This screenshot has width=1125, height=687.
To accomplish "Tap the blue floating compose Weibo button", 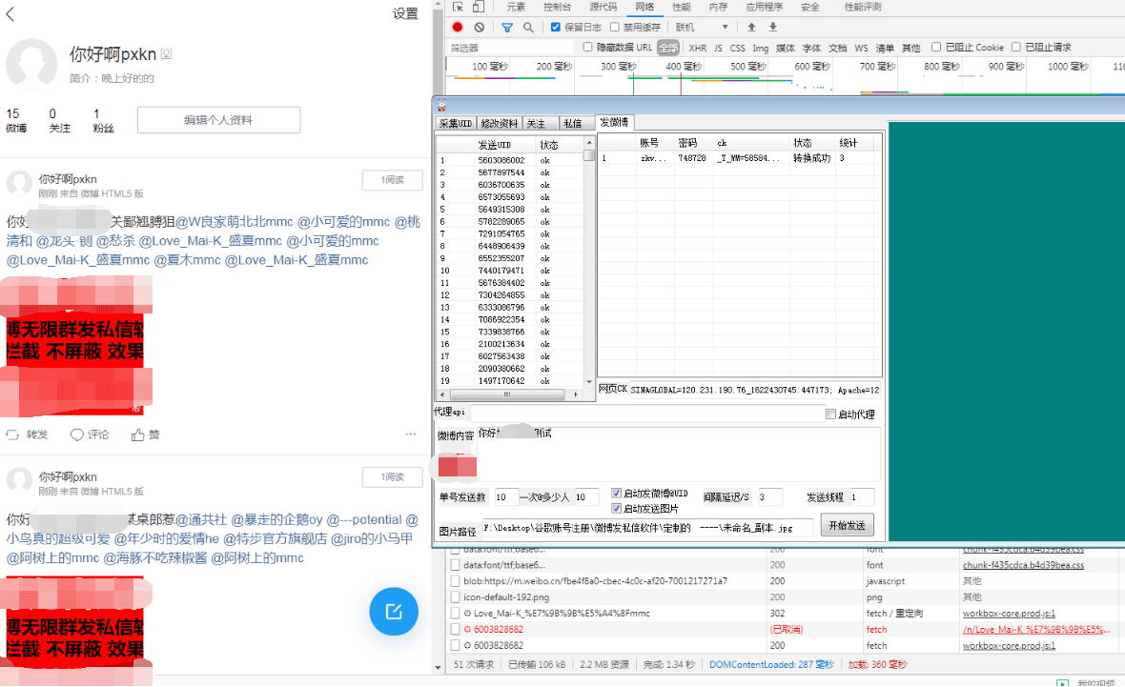I will pos(394,611).
